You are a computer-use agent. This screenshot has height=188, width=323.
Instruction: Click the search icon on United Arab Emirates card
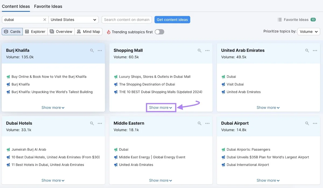point(307,50)
